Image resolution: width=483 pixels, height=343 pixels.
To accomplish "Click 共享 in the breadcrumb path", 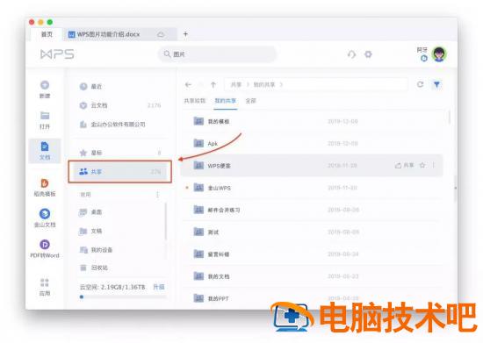I will [236, 84].
